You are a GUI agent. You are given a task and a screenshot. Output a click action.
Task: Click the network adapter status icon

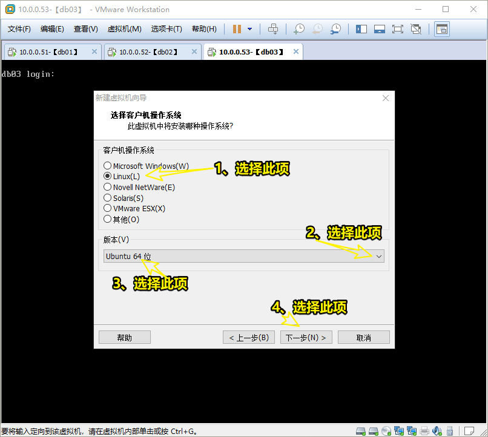(x=400, y=430)
